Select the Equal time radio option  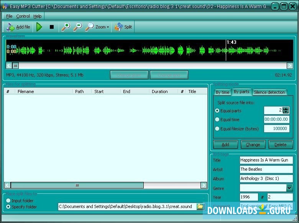[217, 120]
